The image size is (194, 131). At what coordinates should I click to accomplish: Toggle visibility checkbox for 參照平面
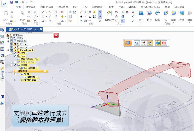[x=11, y=41]
